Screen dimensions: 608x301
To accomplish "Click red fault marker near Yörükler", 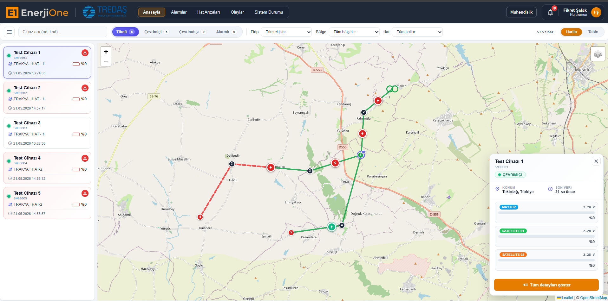I will 362,134.
